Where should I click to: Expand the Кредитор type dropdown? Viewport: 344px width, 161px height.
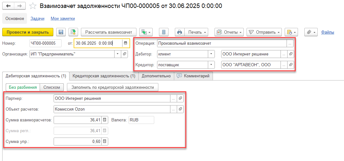pos(211,65)
